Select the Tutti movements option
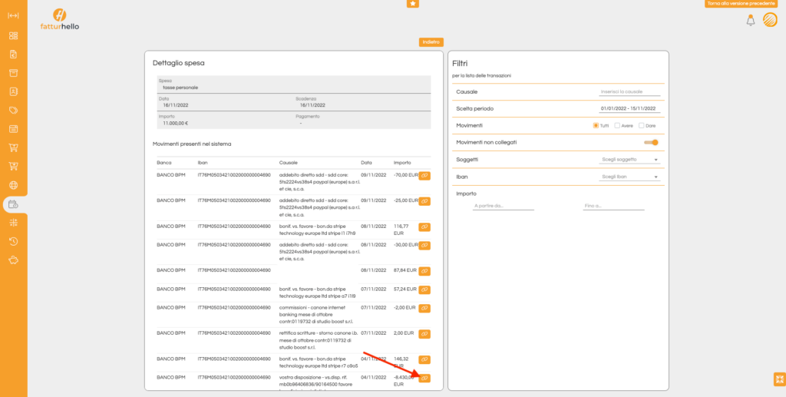786x397 pixels. pyautogui.click(x=596, y=126)
